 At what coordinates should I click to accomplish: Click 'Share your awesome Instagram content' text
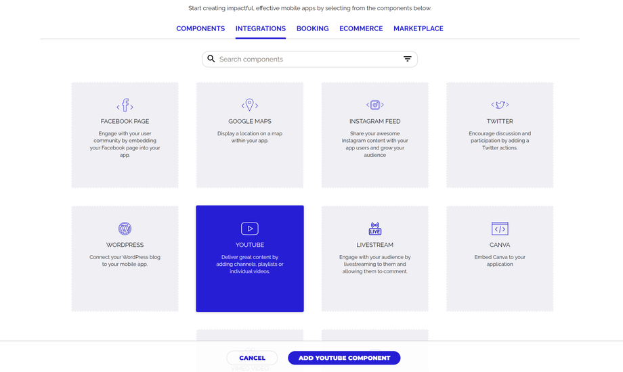pyautogui.click(x=374, y=144)
